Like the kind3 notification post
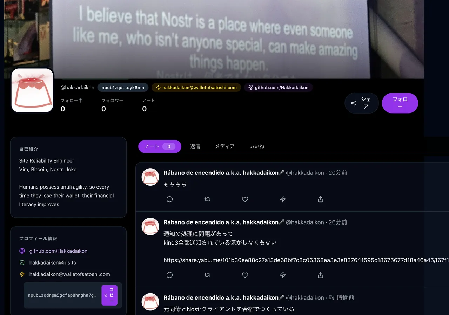The width and height of the screenshot is (449, 315). [245, 275]
